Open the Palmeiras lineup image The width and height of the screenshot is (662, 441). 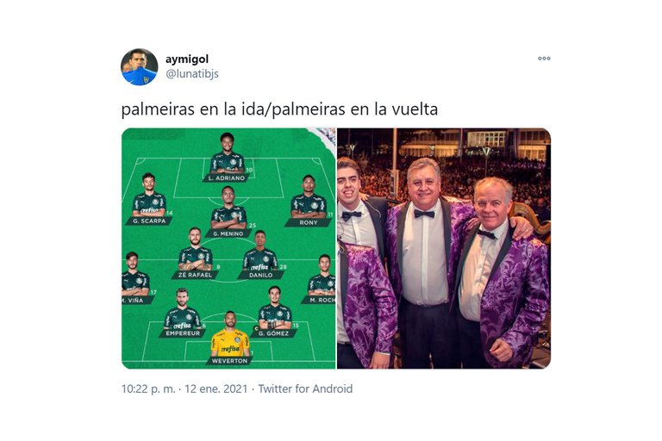[228, 248]
